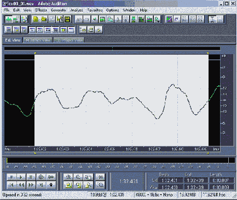237x200 pixels.
Task: Start playback with the Play button
Action: pos(21,177)
